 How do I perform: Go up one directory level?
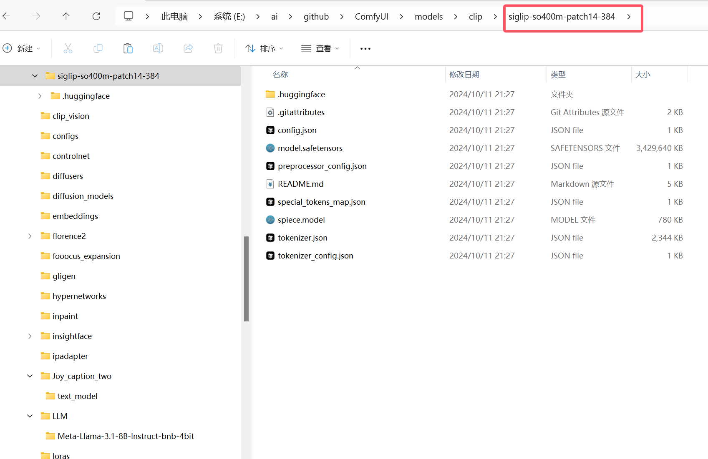pos(66,16)
